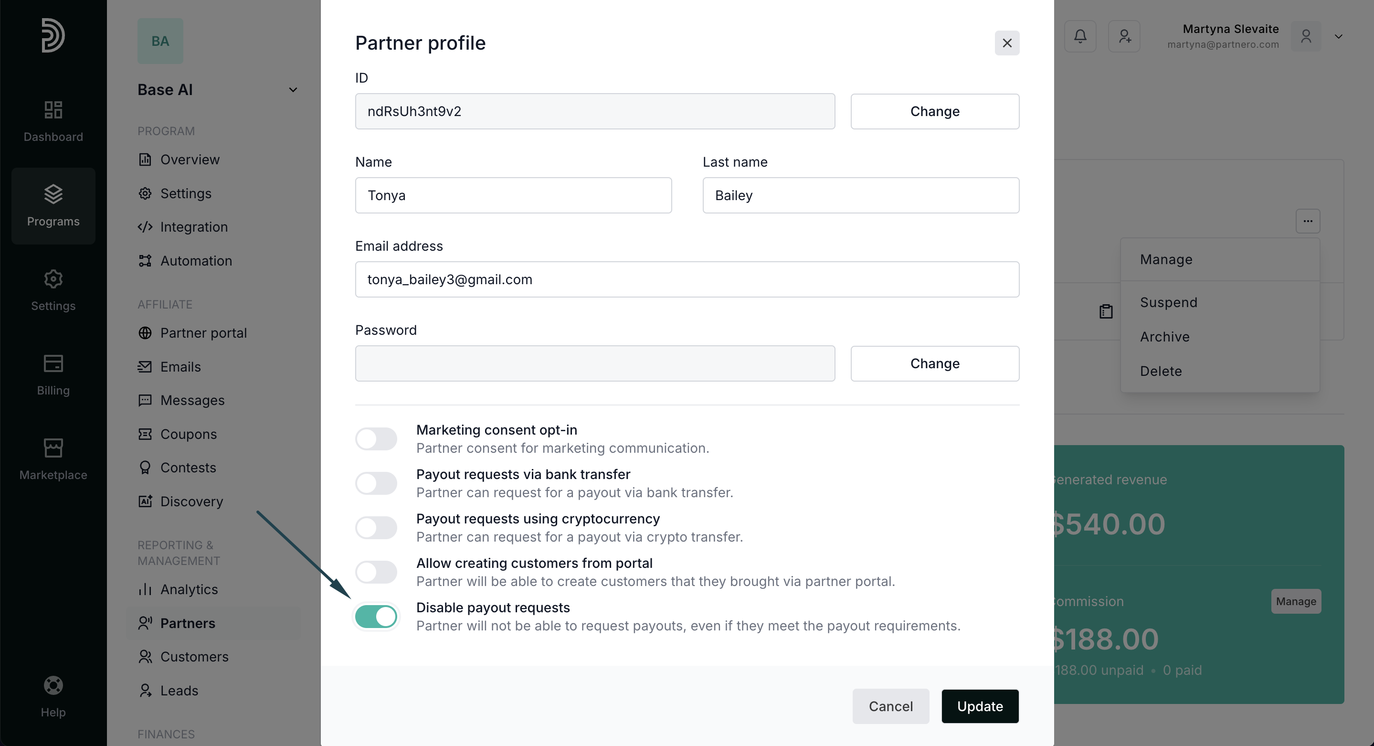Image resolution: width=1374 pixels, height=746 pixels.
Task: Choose Archive in the context menu
Action: (1164, 337)
